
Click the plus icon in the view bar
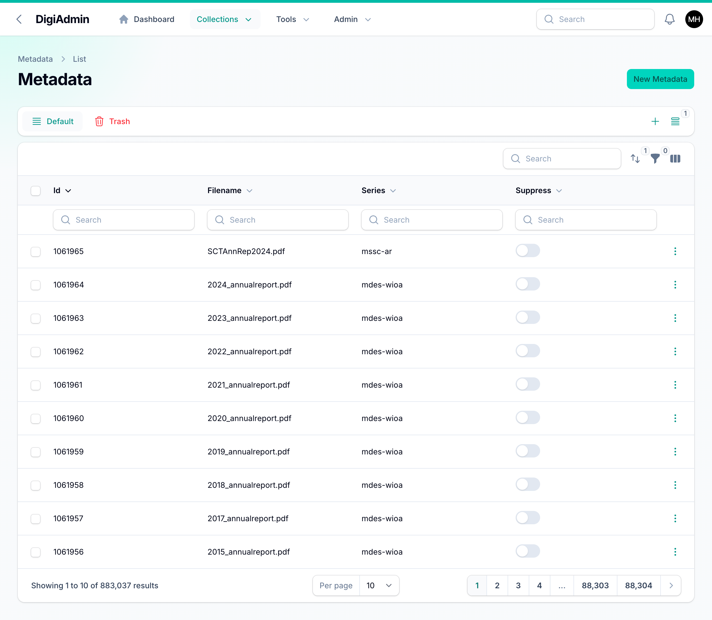pyautogui.click(x=655, y=121)
